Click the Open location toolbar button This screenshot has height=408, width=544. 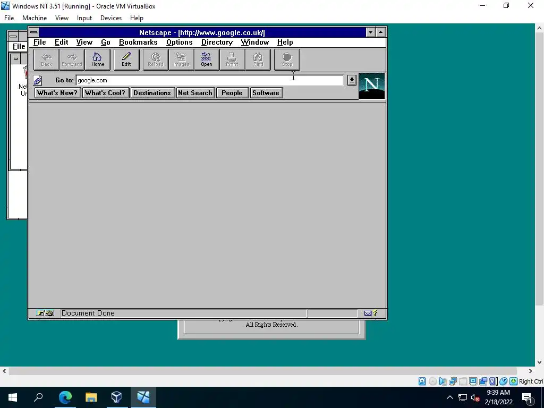click(207, 59)
